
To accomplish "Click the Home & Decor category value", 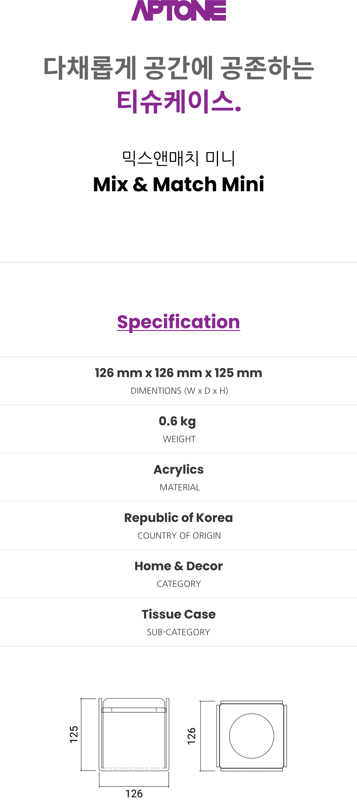I will coord(178,566).
